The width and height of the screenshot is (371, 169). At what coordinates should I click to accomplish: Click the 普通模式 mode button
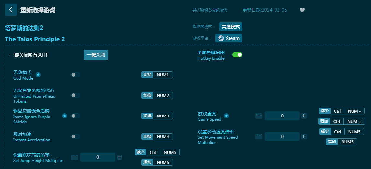pos(231,27)
